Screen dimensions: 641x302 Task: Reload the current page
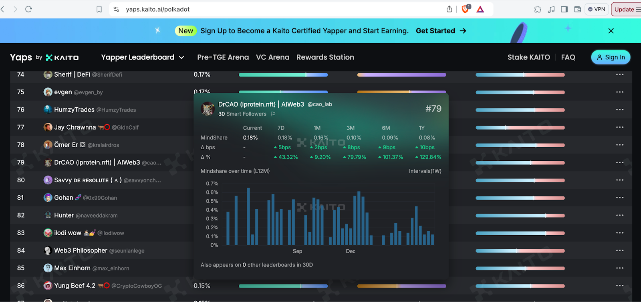point(28,9)
